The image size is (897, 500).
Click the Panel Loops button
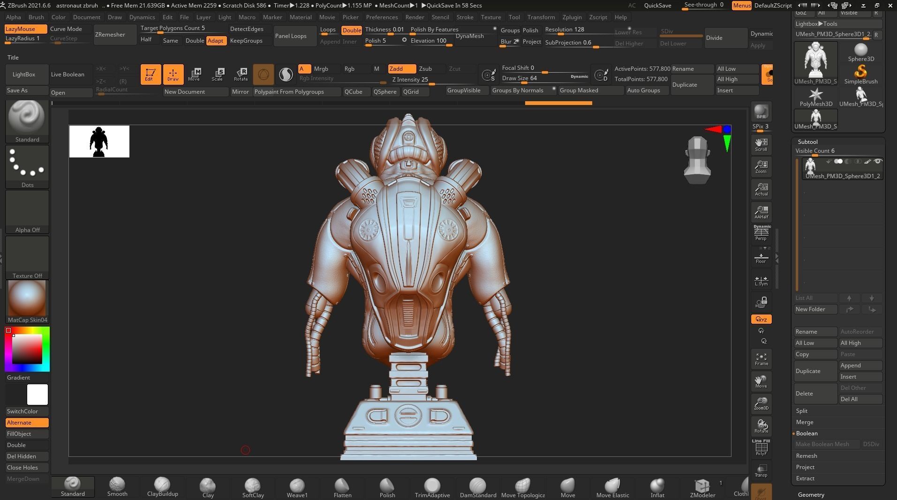[x=295, y=36]
